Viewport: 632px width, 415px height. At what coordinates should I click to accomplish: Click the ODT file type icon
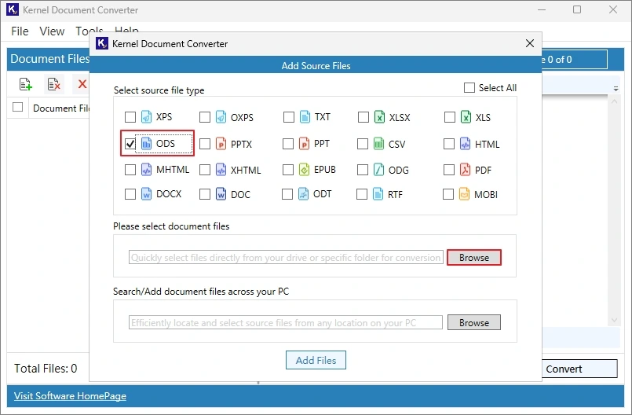[x=303, y=194]
